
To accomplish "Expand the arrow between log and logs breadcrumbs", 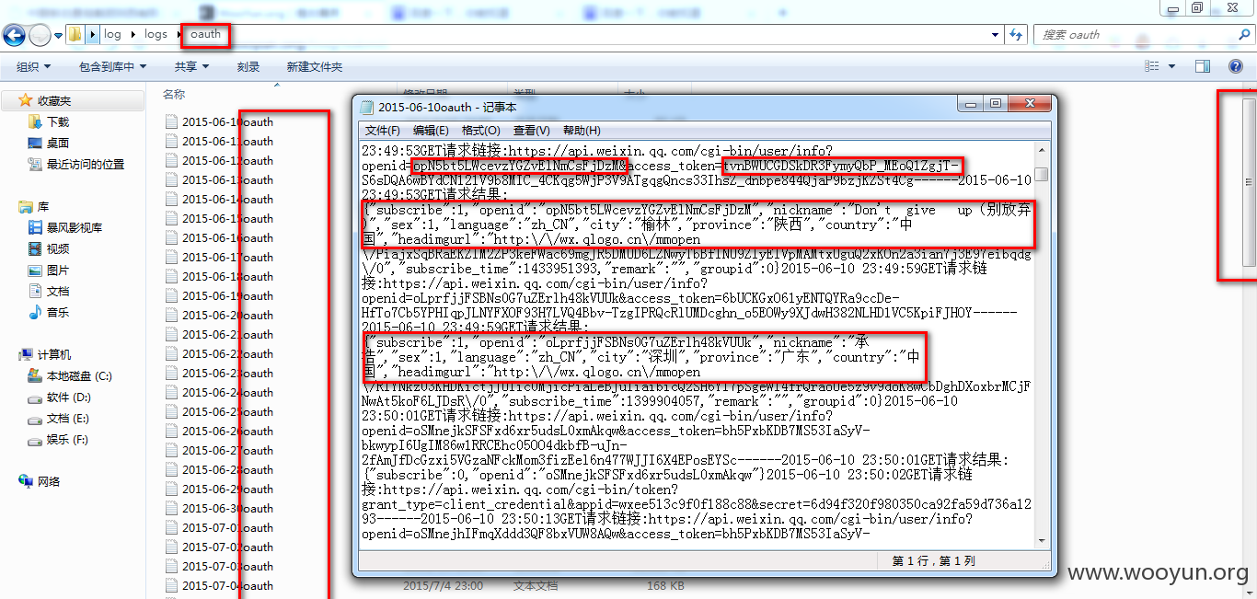I will [x=133, y=34].
